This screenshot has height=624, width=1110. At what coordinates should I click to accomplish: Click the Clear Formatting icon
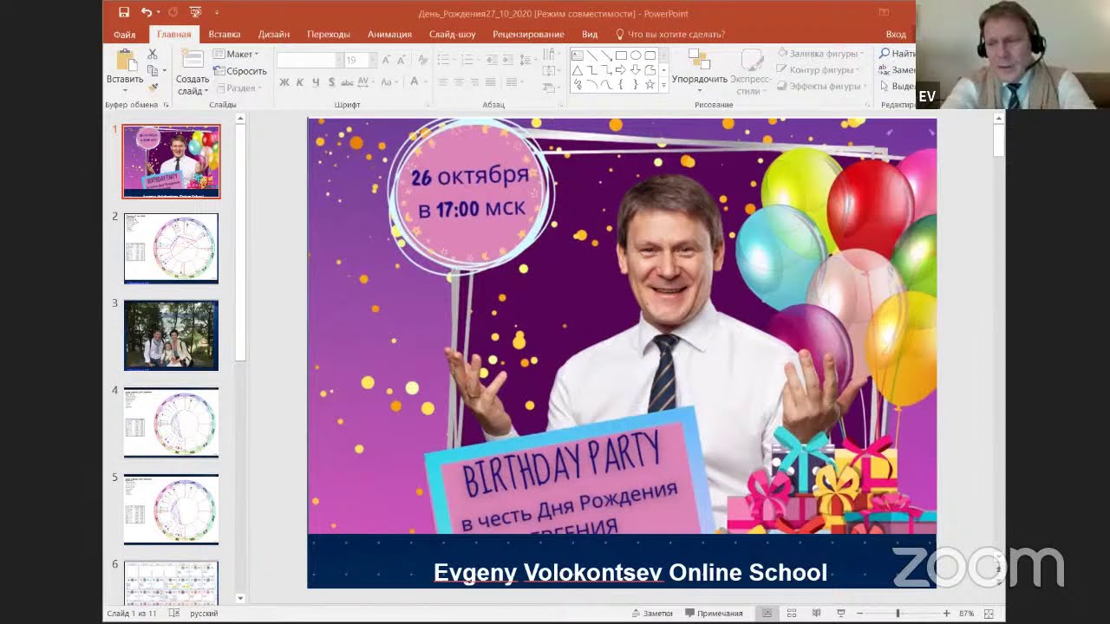point(422,60)
